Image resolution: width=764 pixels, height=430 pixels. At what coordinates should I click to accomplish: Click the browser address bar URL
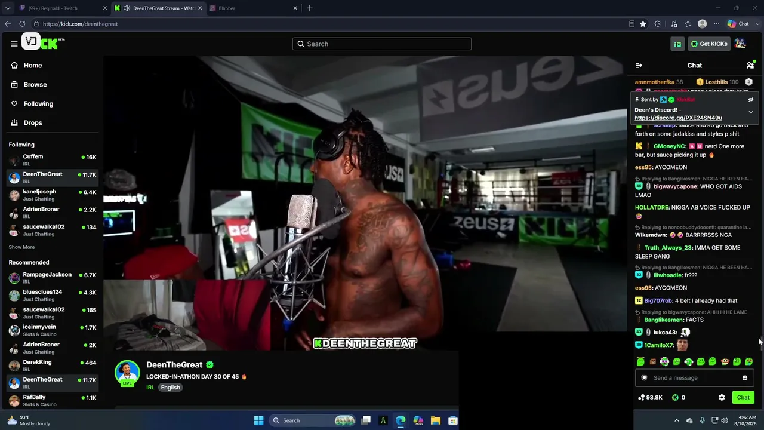click(80, 24)
